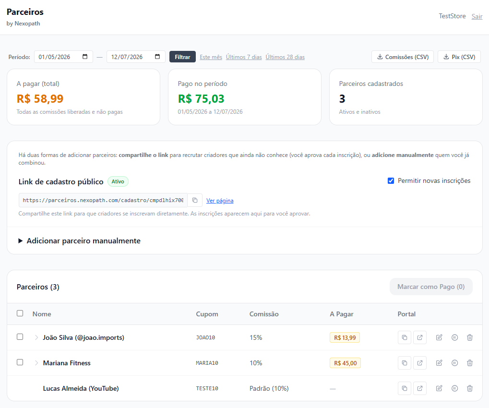The image size is (489, 408).
Task: Click coupon code TESTE10
Action: [207, 388]
